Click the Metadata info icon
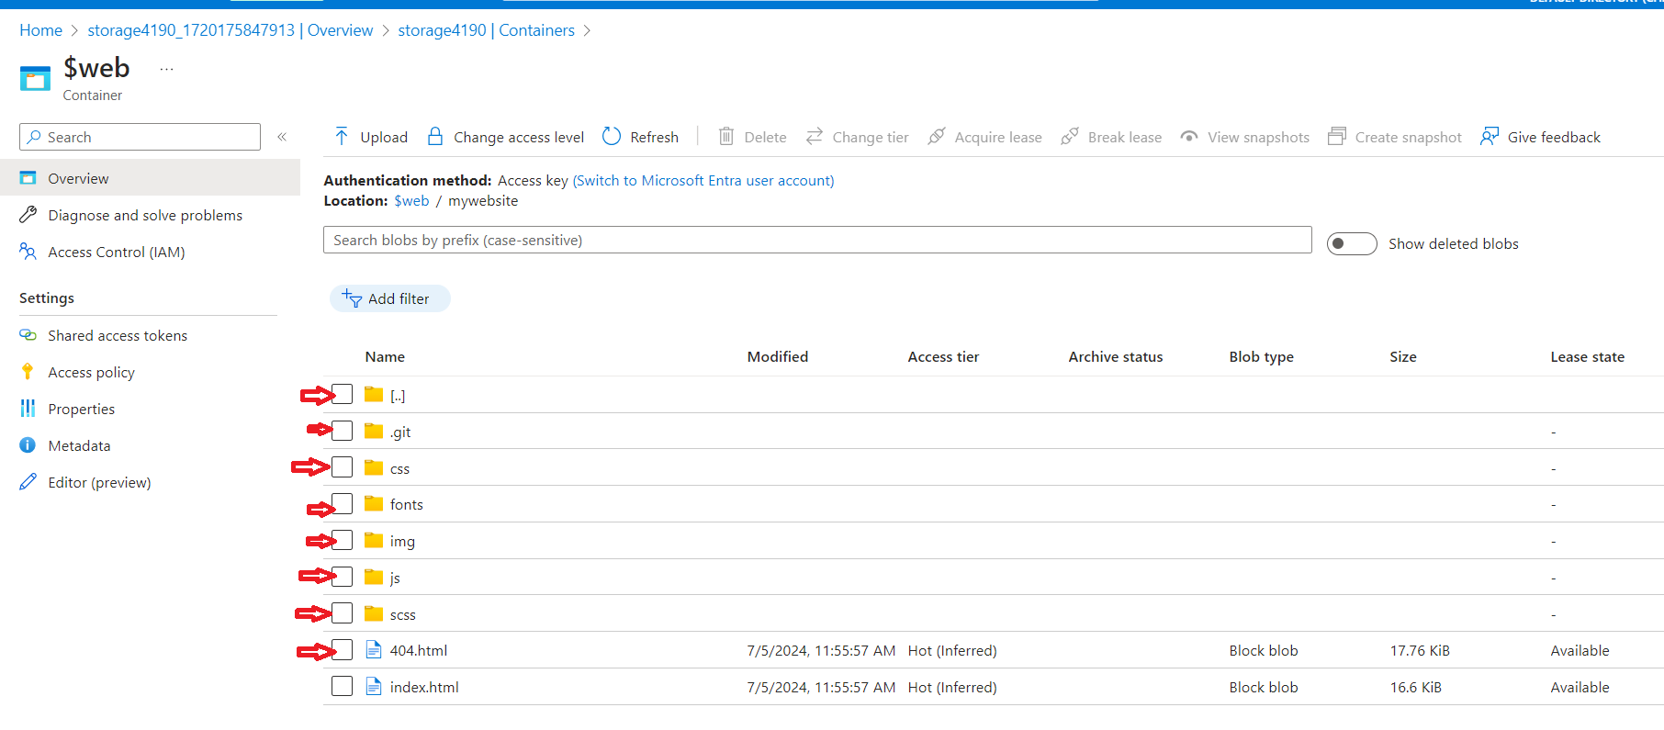The width and height of the screenshot is (1664, 730). coord(28,445)
